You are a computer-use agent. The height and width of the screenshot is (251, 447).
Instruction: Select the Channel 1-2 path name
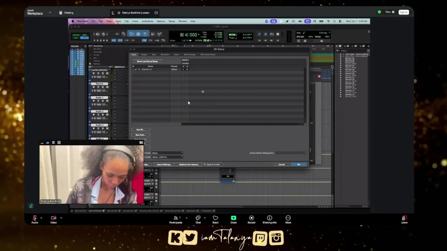pos(147,69)
